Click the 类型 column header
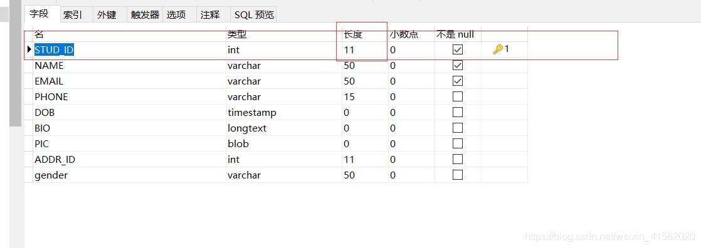The image size is (701, 248). click(284, 34)
